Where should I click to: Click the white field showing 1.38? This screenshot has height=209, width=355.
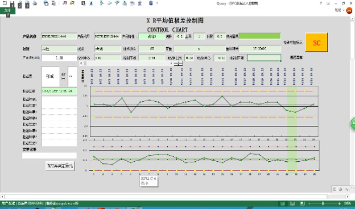tap(59, 58)
